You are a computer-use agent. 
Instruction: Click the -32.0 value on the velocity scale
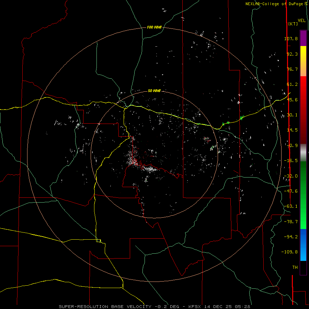click(x=291, y=176)
